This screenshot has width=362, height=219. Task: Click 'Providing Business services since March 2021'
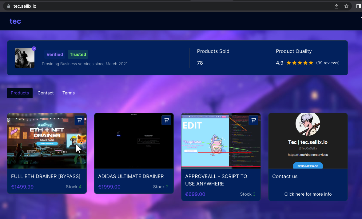point(85,64)
